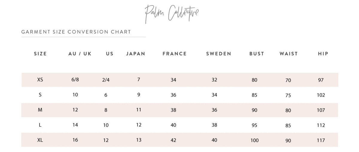This screenshot has height=152, width=359.
Task: Click the SWEDEN column header
Action: click(219, 54)
